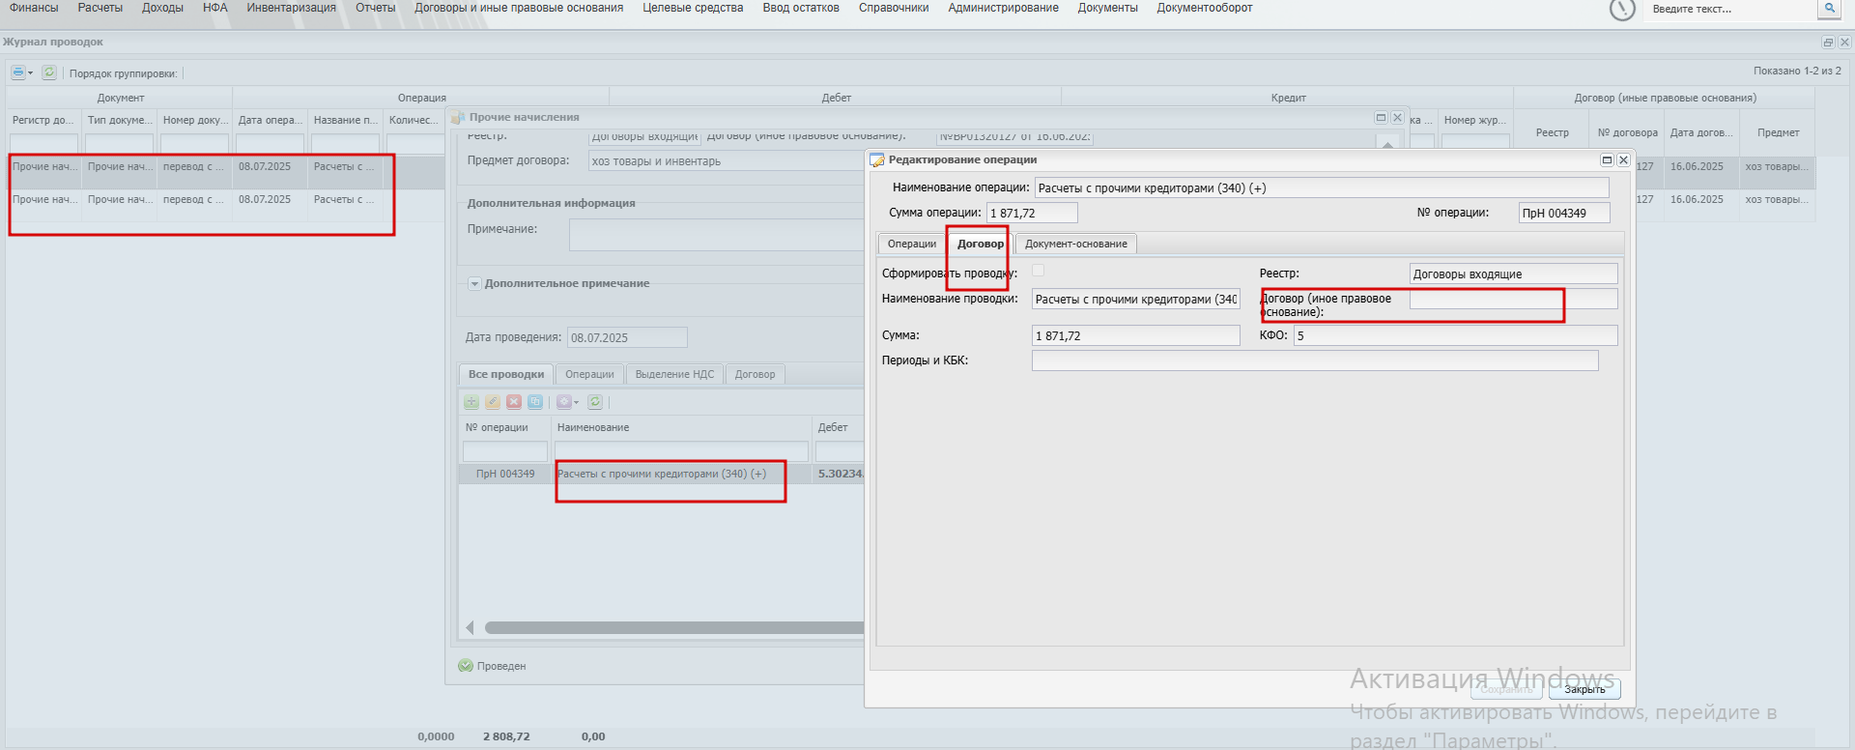Screen dimensions: 1855x750
Task: Open the Справочники menu
Action: (894, 8)
